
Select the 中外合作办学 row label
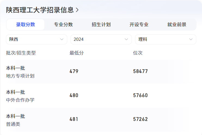20,100
